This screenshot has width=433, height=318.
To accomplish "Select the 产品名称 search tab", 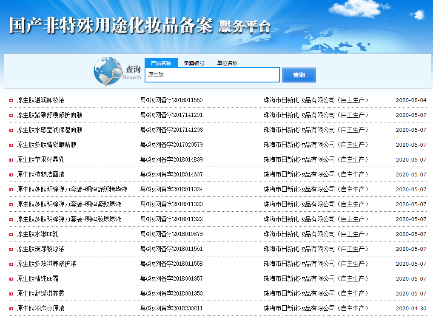I will point(161,63).
